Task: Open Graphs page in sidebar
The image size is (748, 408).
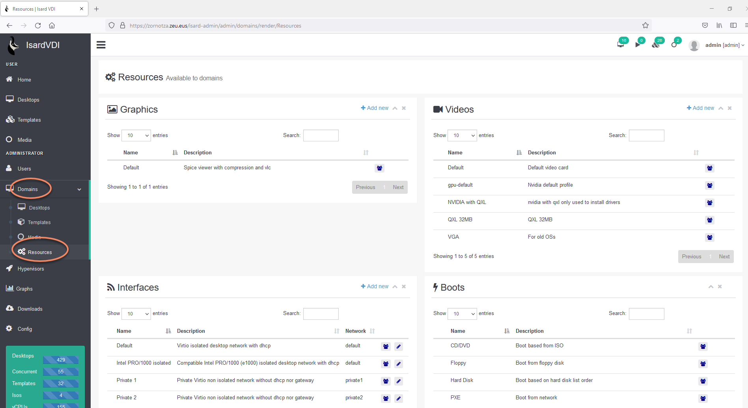Action: coord(24,289)
